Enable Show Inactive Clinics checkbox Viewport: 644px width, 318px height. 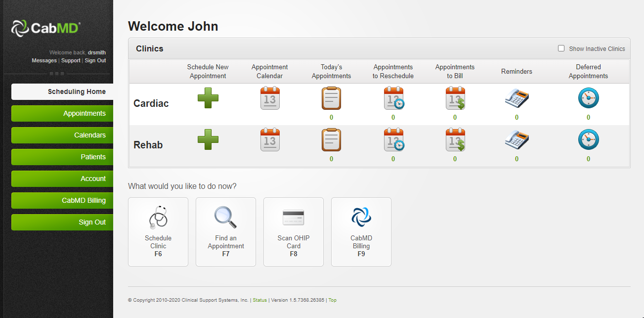pos(561,48)
